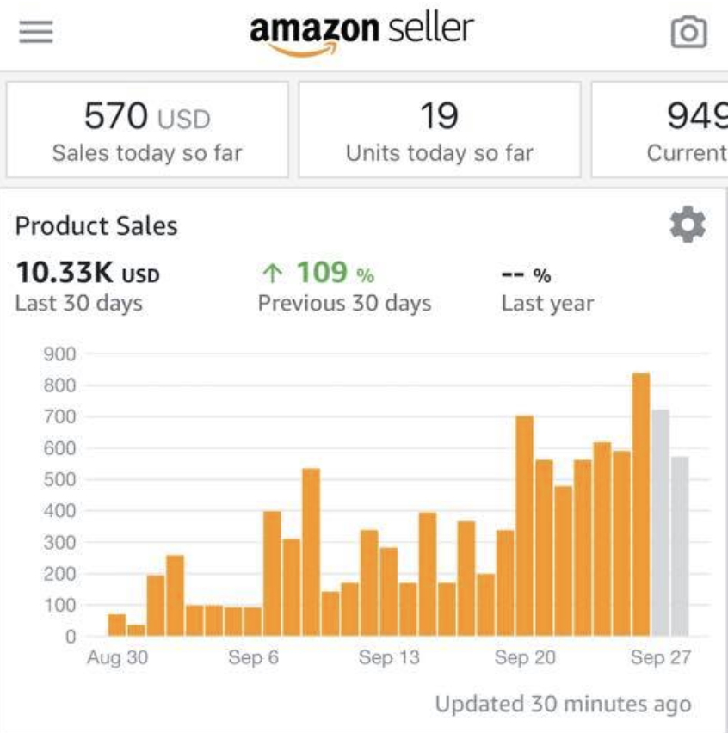Tap the green up-arrow trend indicator
The height and width of the screenshot is (733, 728).
(273, 273)
